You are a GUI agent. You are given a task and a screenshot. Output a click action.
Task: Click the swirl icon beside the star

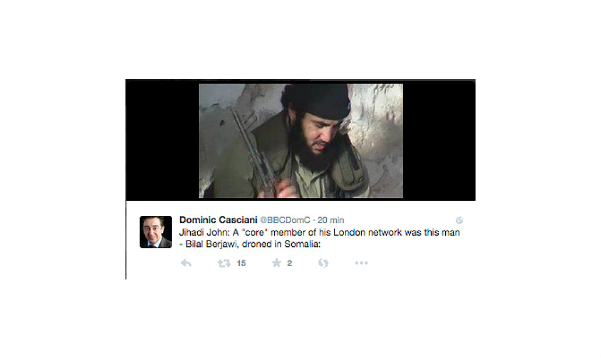click(x=323, y=263)
